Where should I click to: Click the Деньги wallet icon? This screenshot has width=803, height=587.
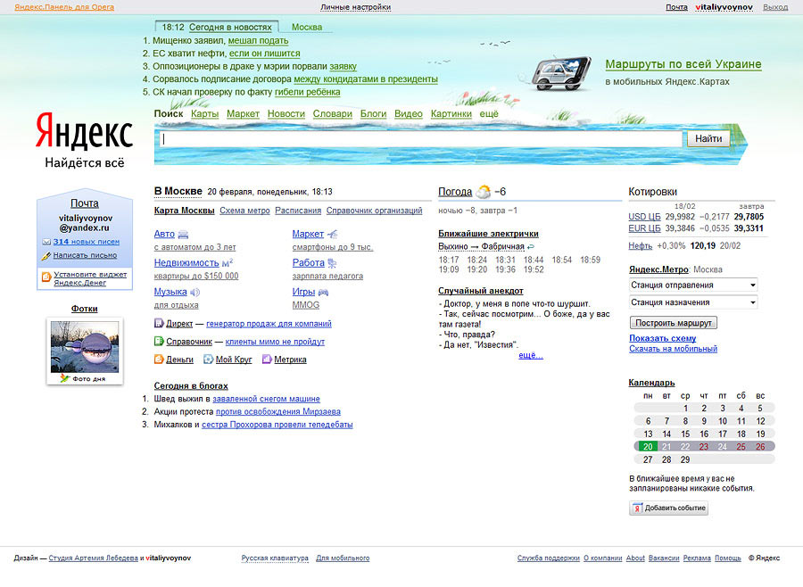[x=159, y=359]
